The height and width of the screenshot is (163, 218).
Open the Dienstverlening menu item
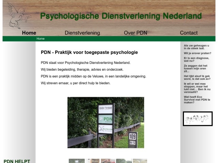coord(82,33)
